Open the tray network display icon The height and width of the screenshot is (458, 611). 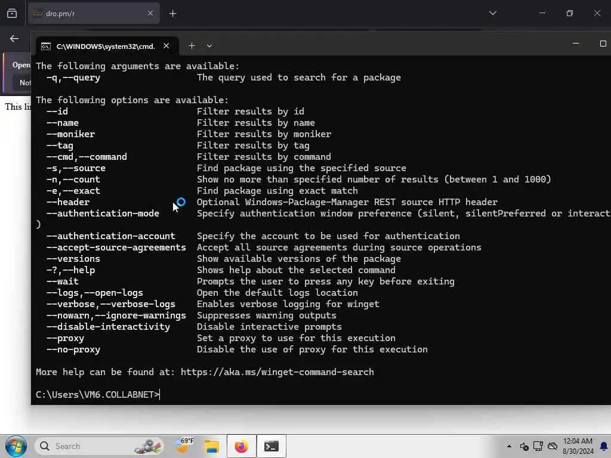pyautogui.click(x=538, y=446)
